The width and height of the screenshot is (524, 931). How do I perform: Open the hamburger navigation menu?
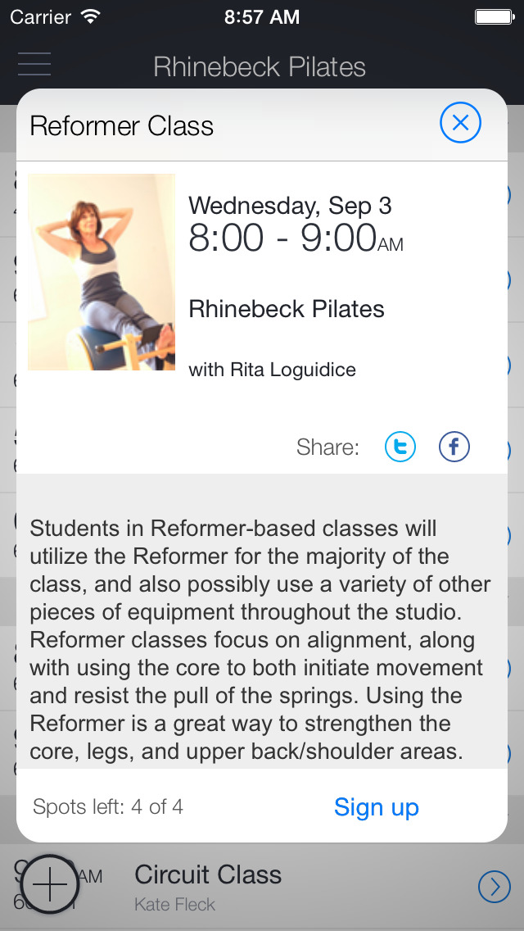point(34,64)
